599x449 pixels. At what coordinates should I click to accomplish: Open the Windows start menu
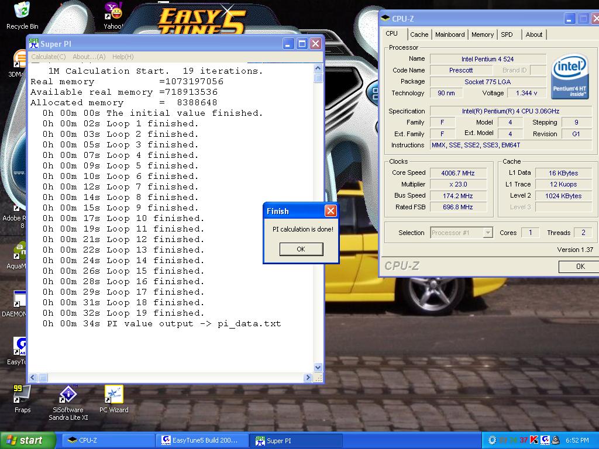[x=27, y=440]
